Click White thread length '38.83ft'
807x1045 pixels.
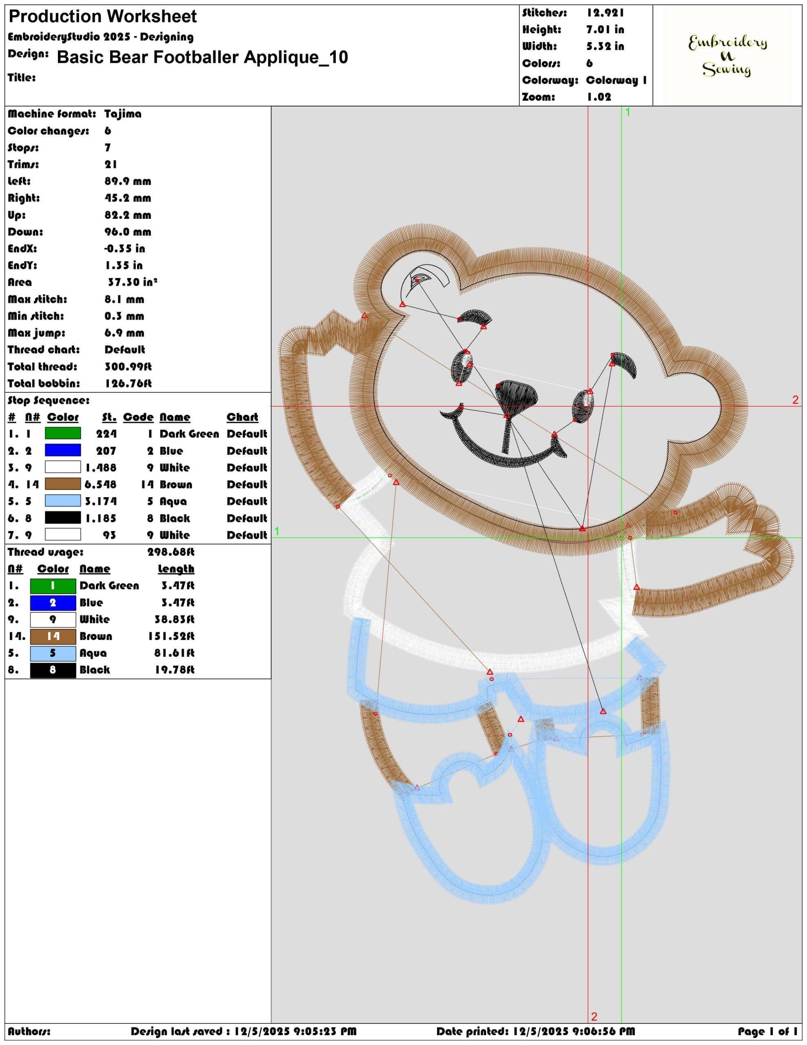174,620
